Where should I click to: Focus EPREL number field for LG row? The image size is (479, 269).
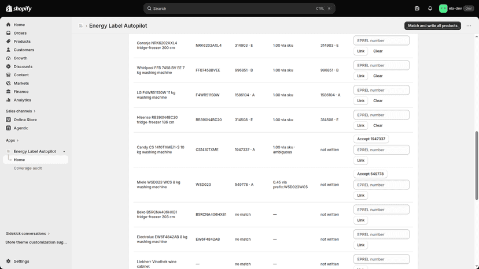[381, 90]
